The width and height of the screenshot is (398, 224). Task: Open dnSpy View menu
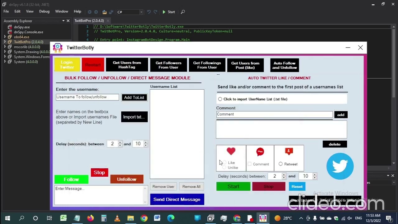pyautogui.click(x=30, y=12)
